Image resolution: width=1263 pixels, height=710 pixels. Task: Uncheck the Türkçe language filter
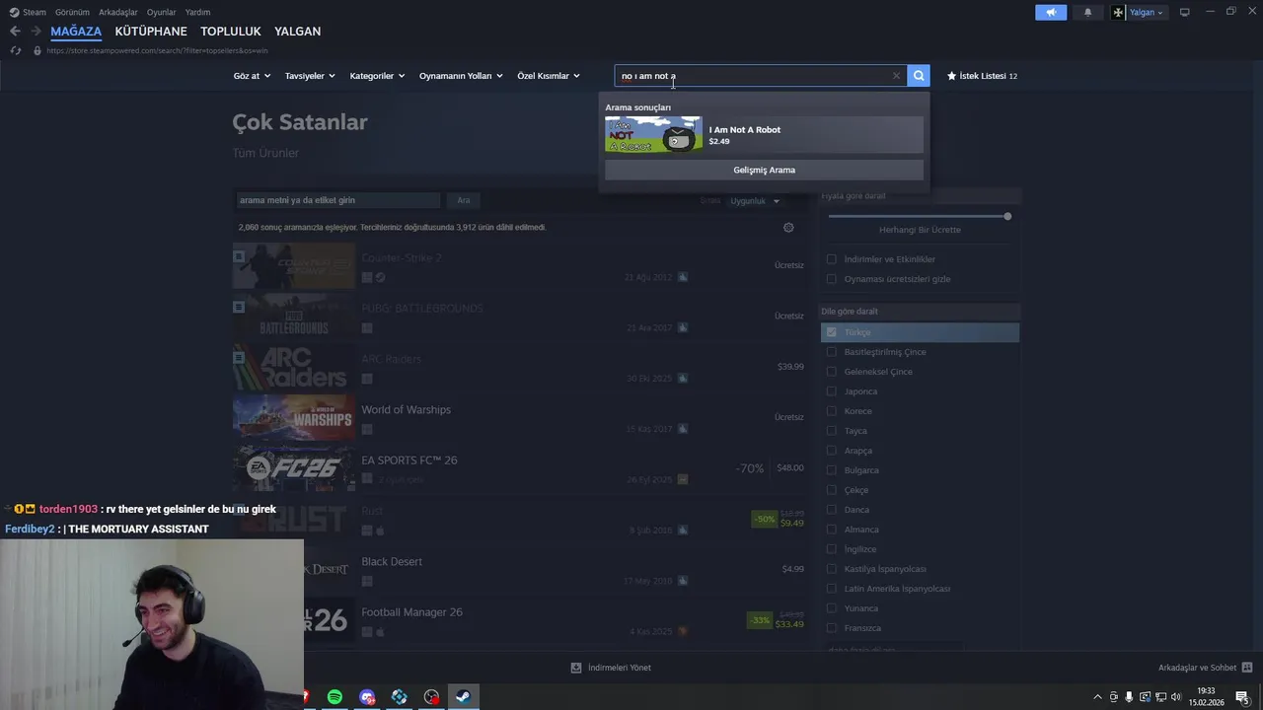tap(831, 332)
